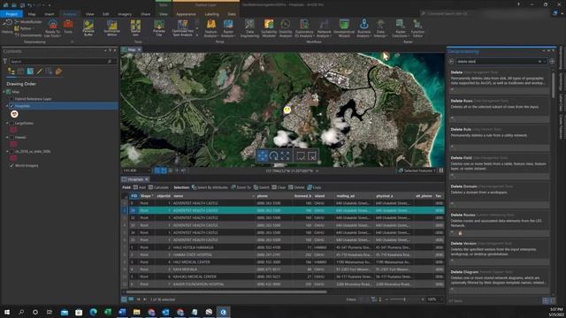Open the geoprocessing History
Viewport: 566px width, 318px height.
(7, 27)
